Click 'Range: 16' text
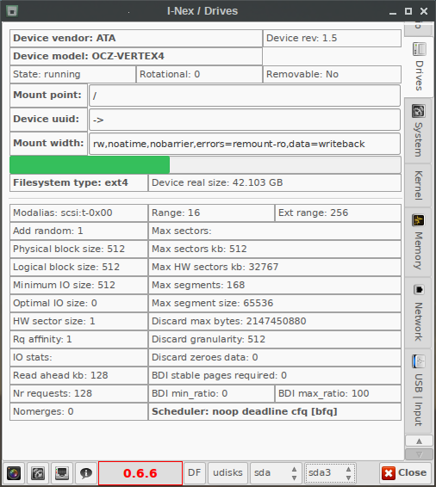Viewport: 436px width, 487px height. coord(176,213)
